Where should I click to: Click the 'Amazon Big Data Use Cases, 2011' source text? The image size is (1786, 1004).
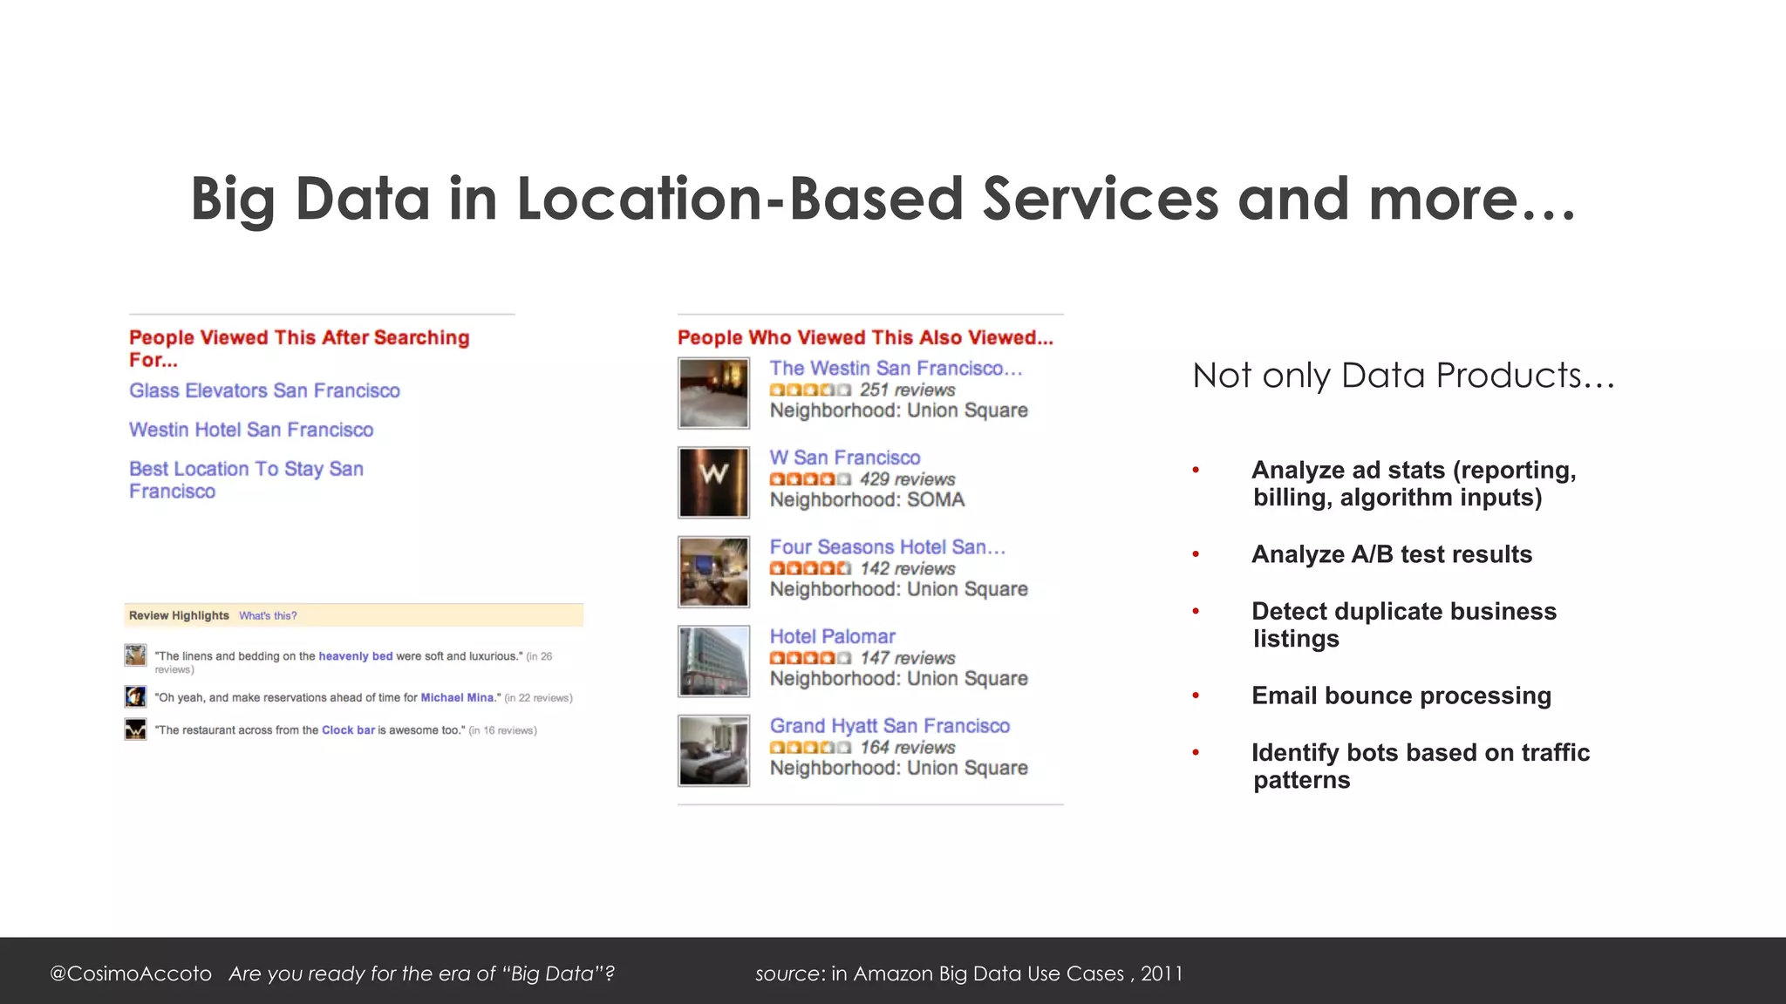(x=1018, y=973)
